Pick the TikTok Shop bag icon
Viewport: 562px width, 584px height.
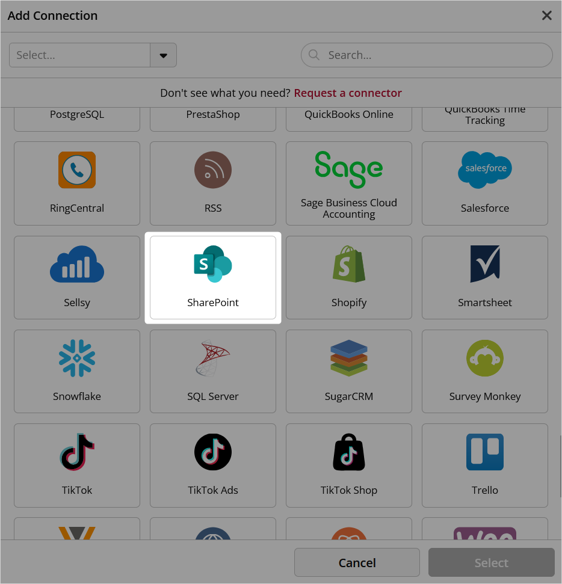tap(349, 452)
